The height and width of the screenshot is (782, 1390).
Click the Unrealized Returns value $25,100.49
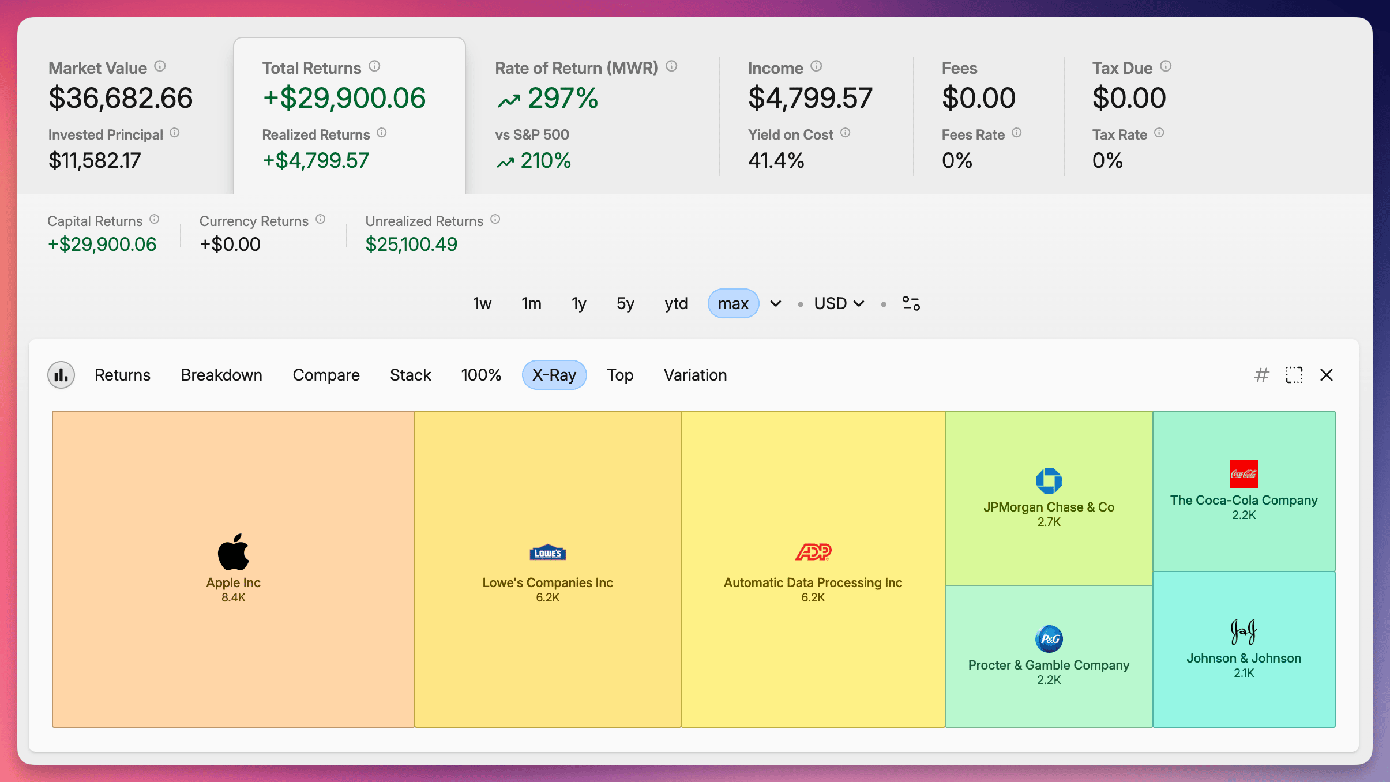click(x=411, y=245)
